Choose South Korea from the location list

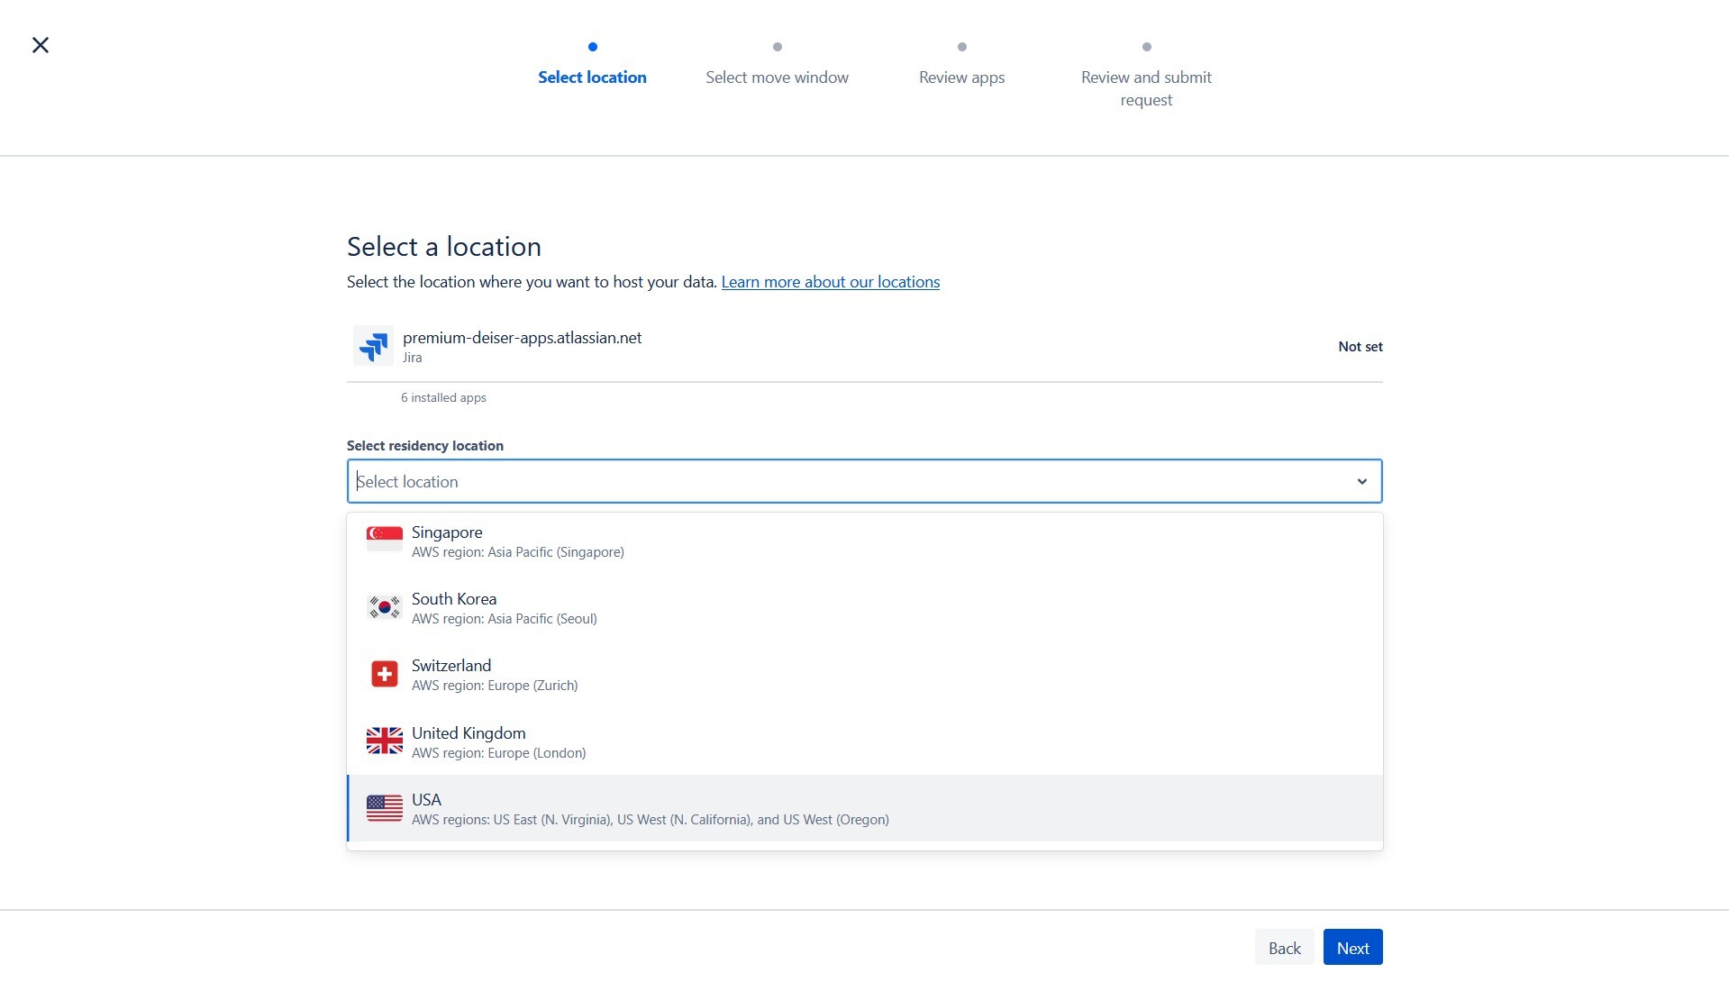[x=865, y=608]
